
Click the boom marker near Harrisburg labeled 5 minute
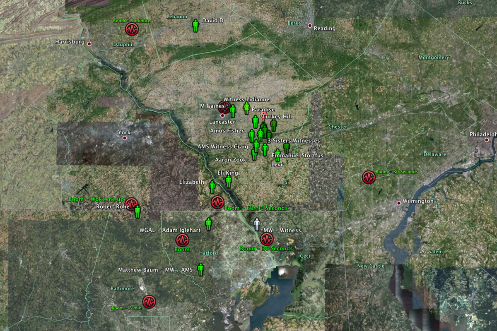coord(132,29)
